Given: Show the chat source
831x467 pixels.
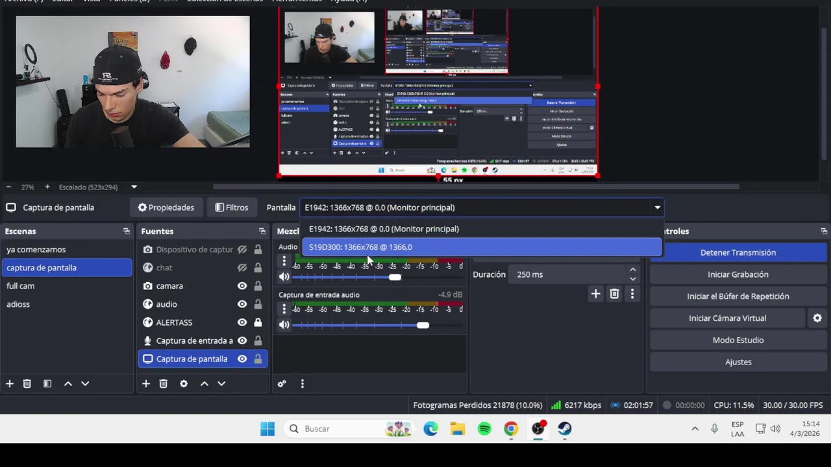Looking at the screenshot, I should coord(242,267).
